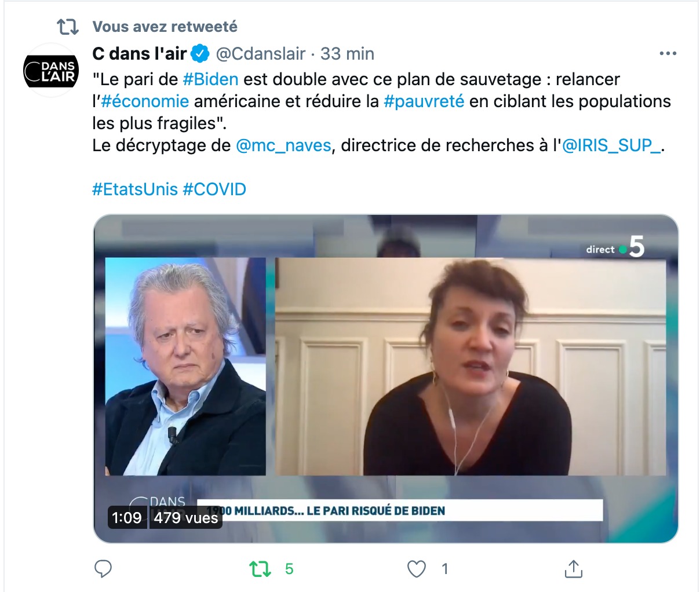Screen dimensions: 700x592
Task: Undo retweet via green retweet icon
Action: click(x=260, y=569)
